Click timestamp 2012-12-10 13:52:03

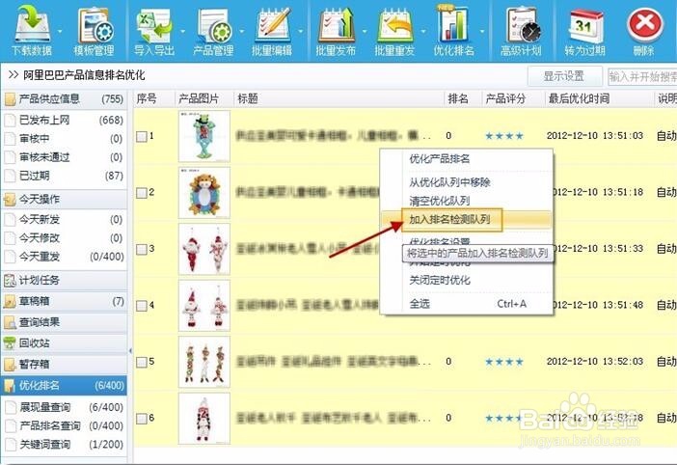595,362
